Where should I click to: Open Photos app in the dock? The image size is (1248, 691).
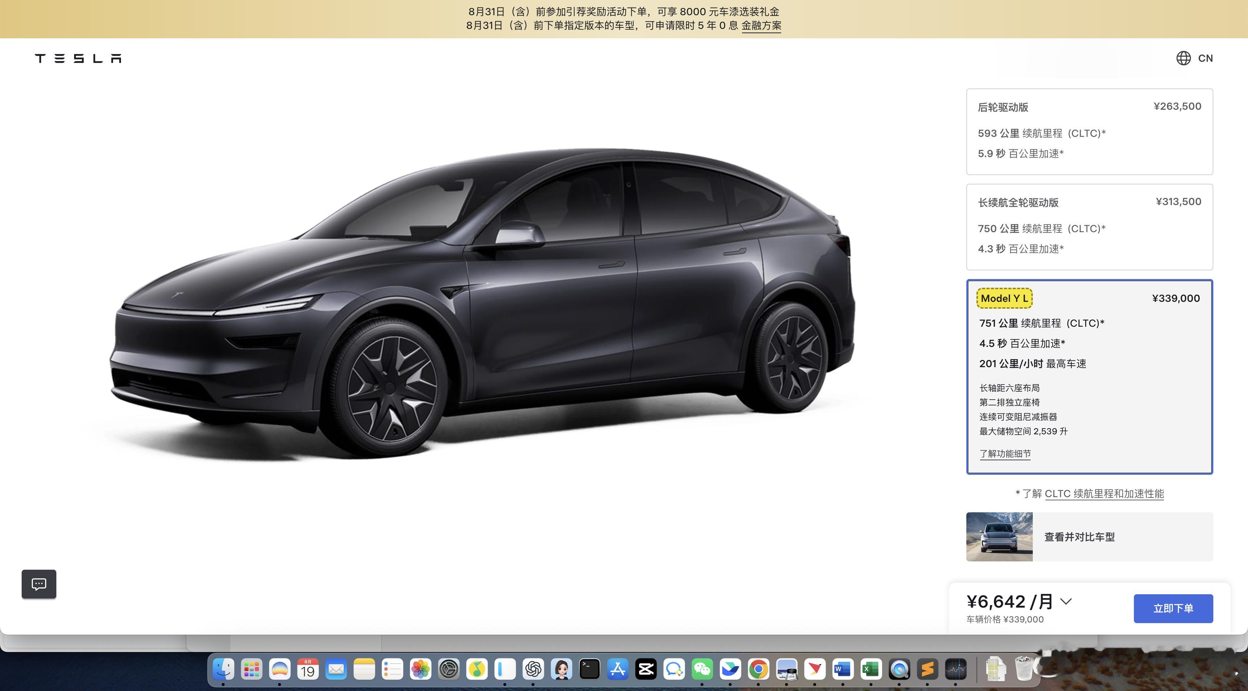[421, 670]
